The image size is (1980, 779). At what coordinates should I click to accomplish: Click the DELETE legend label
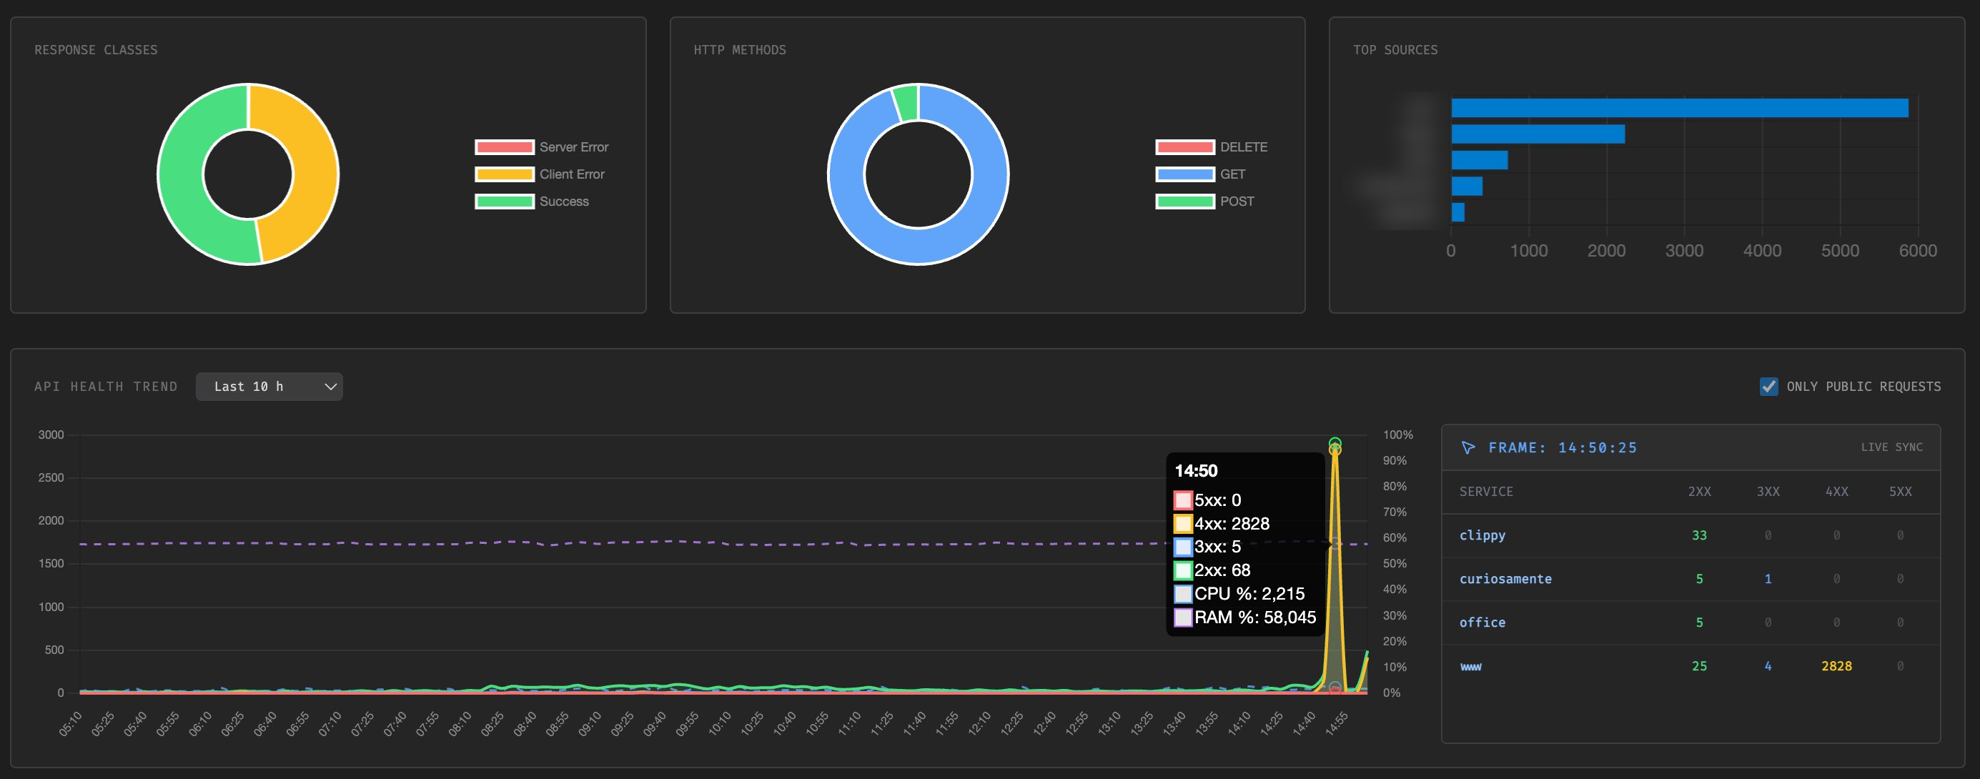click(1244, 147)
